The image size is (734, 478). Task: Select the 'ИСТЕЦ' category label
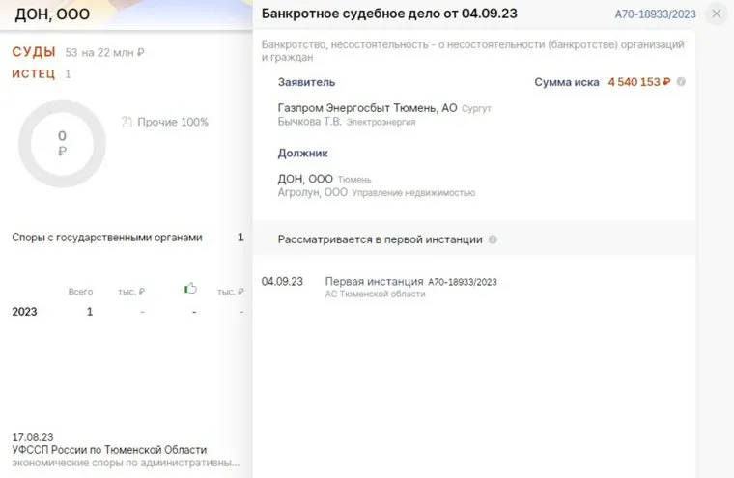[x=34, y=74]
